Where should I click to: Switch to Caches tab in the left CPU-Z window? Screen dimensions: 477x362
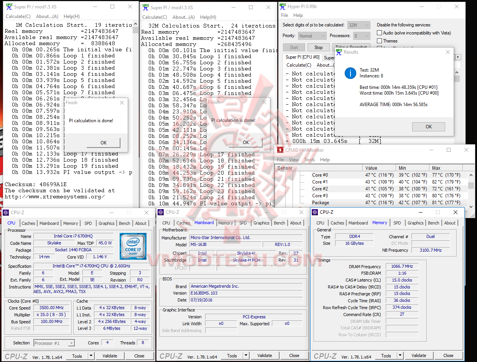click(28, 223)
